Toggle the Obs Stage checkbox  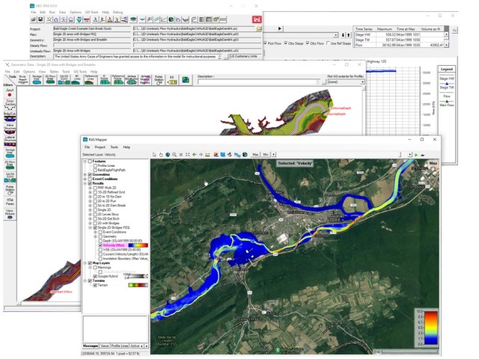point(286,43)
